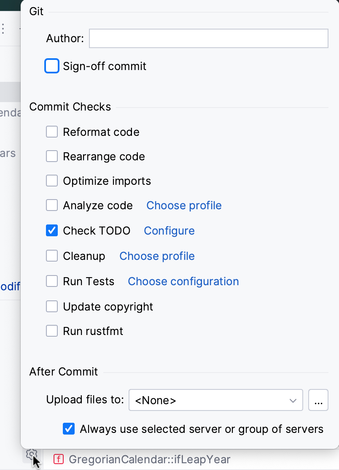This screenshot has width=339, height=470.
Task: Click the commit options gear icon
Action: [31, 454]
